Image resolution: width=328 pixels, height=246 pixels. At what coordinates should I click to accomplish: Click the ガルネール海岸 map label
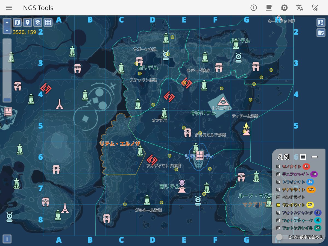(x=148, y=210)
